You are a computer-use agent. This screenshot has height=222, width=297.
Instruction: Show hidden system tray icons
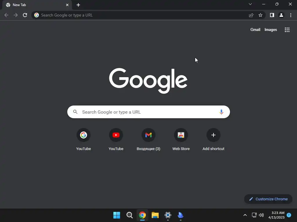(245, 215)
